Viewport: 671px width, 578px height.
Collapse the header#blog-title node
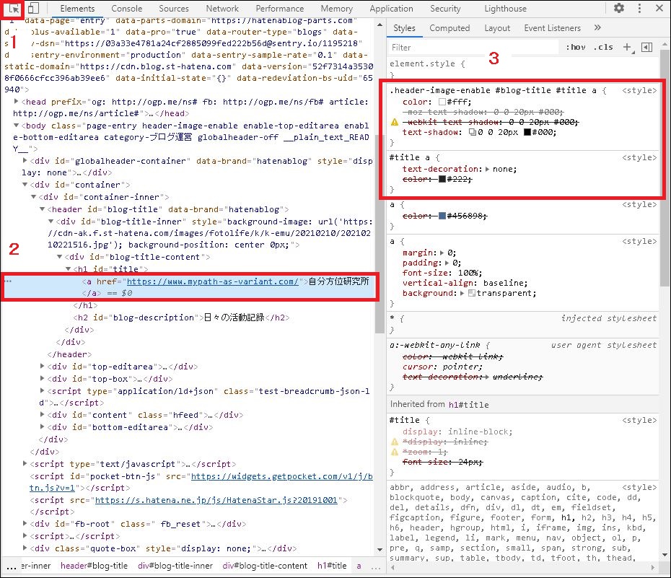(42, 209)
